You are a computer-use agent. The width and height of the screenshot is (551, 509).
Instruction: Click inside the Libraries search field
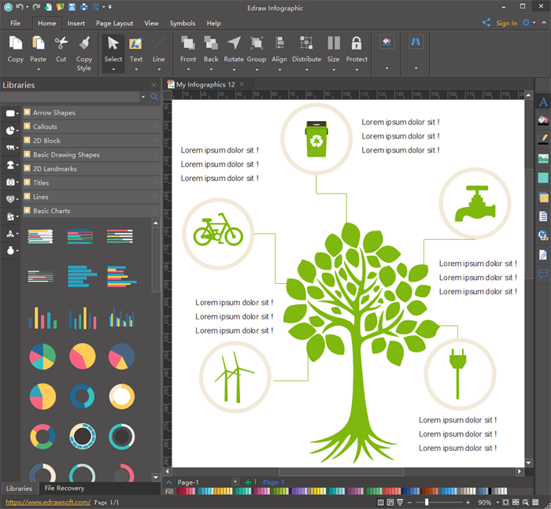tap(71, 97)
